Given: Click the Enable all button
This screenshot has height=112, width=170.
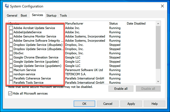Looking at the screenshot, I should click(x=121, y=88).
